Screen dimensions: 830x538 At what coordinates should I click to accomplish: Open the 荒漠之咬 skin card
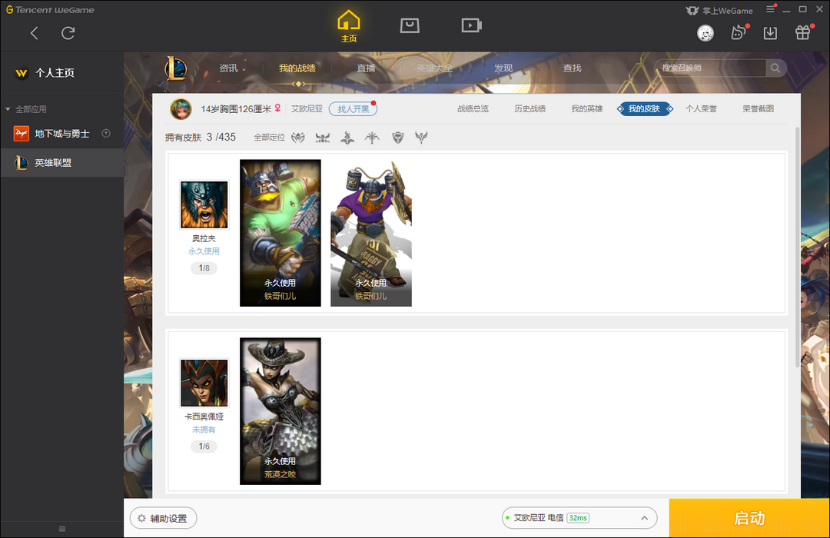(x=280, y=411)
